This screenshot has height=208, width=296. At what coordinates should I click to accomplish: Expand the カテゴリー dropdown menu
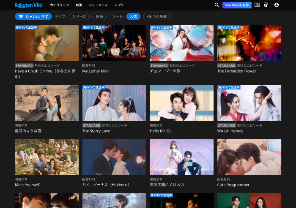coord(59,5)
